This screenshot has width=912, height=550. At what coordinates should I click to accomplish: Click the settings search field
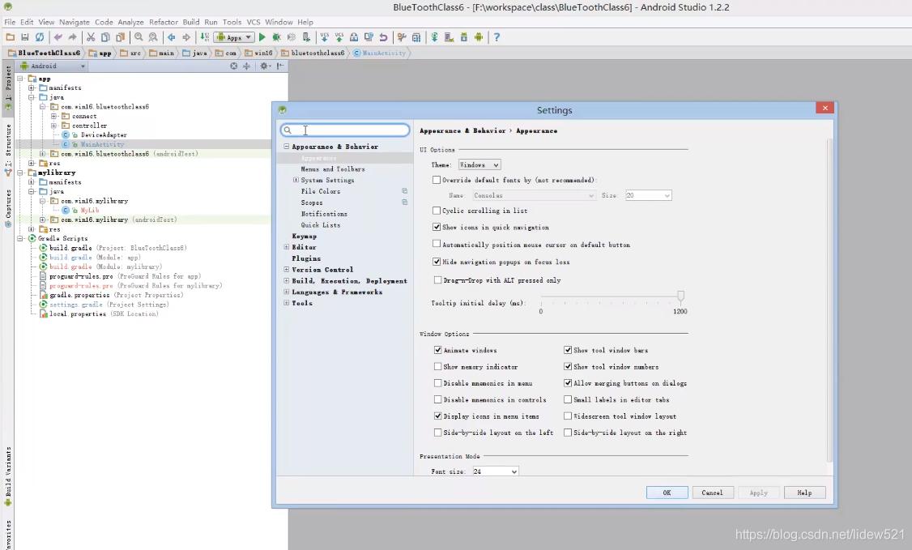tap(344, 130)
